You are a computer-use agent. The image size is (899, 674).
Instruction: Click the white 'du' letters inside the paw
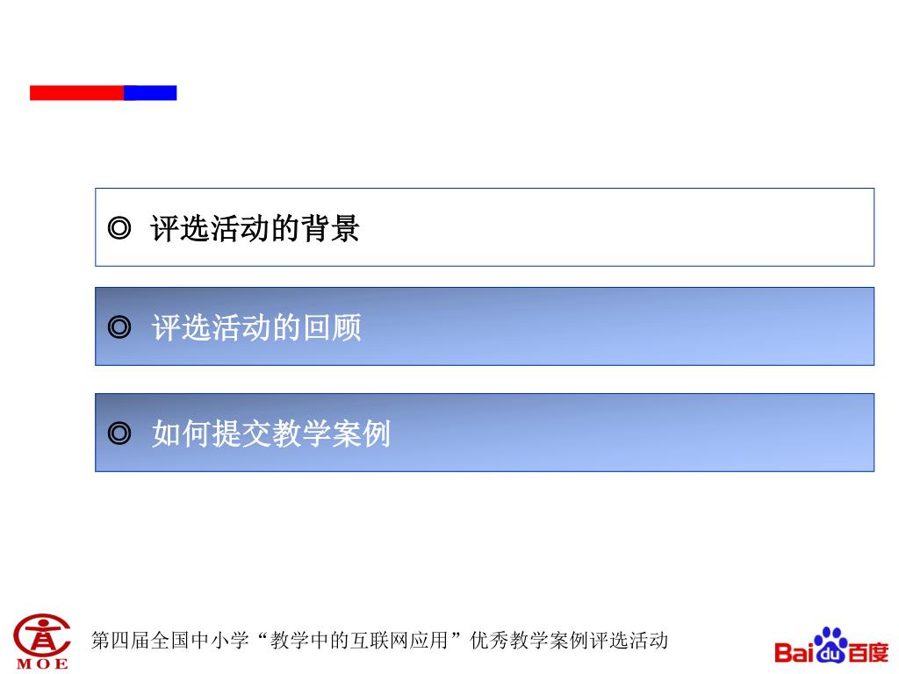(831, 654)
